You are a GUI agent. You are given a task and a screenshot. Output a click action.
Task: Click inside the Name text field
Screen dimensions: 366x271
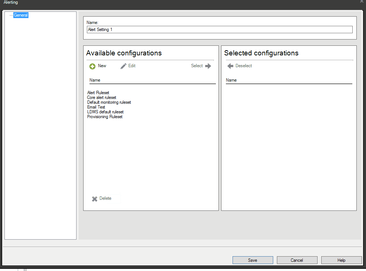click(219, 29)
